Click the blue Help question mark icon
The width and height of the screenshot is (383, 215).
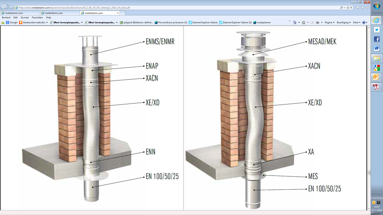(x=364, y=23)
